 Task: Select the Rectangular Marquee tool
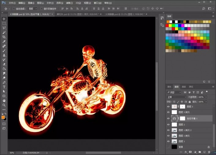coord(4,23)
